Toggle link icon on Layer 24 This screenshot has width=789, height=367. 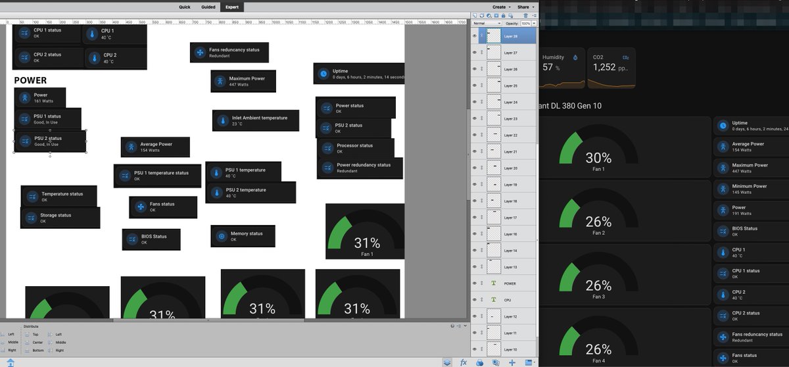(482, 102)
